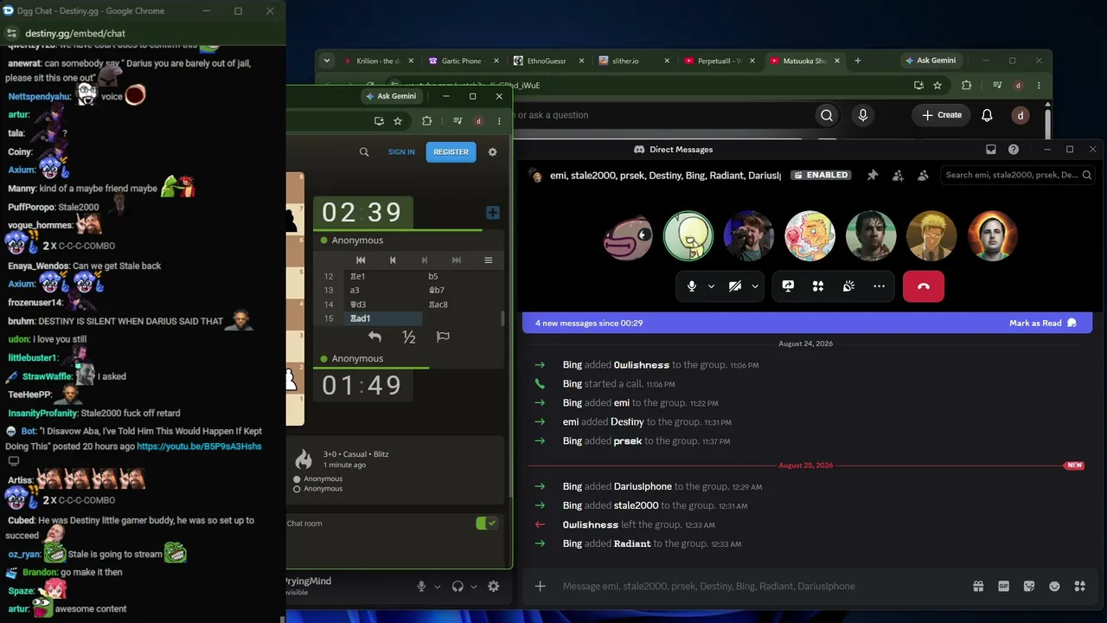This screenshot has width=1107, height=623.
Task: Propose a takeback in Lichess game
Action: pos(374,337)
